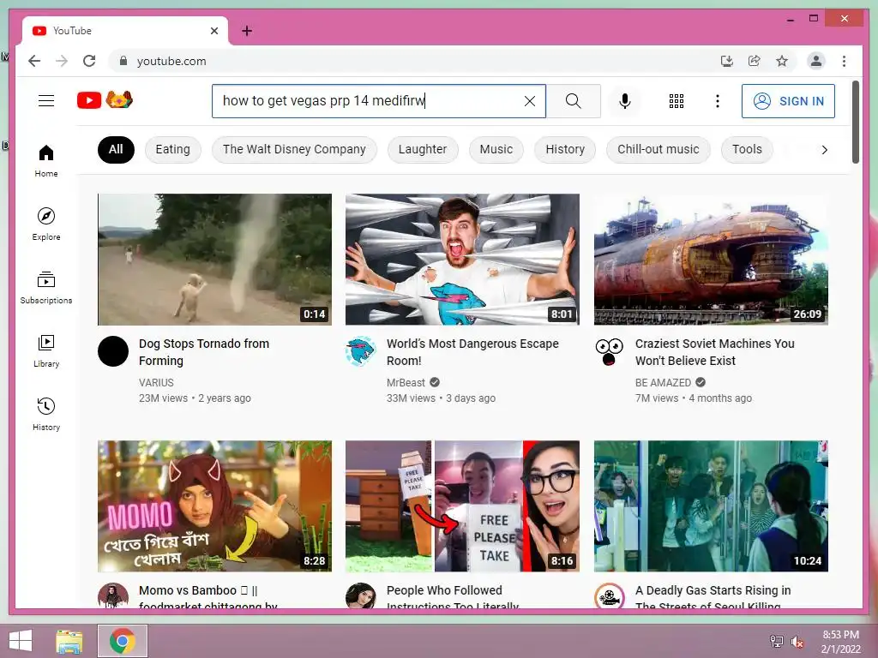This screenshot has height=658, width=878.
Task: Open Subscriptions in the sidebar
Action: (46, 288)
